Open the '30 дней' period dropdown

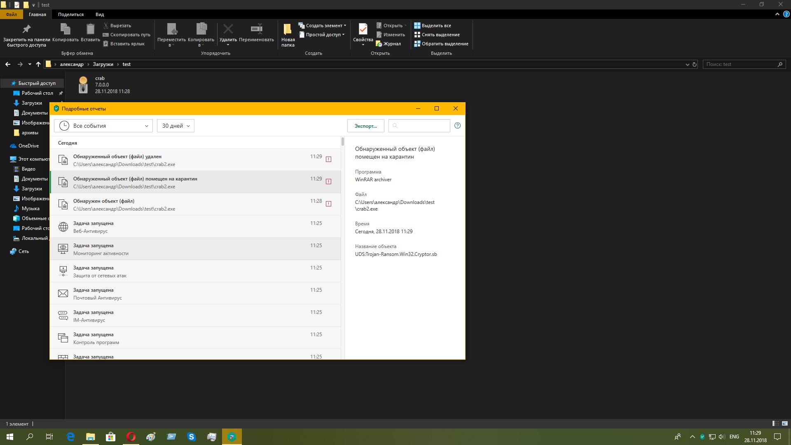point(176,126)
